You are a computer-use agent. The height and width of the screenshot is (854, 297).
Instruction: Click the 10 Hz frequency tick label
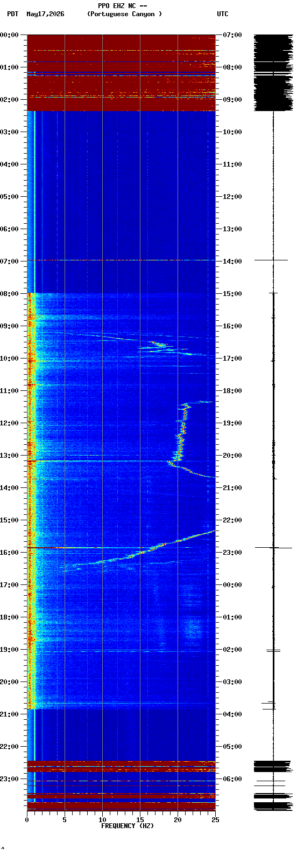102,820
